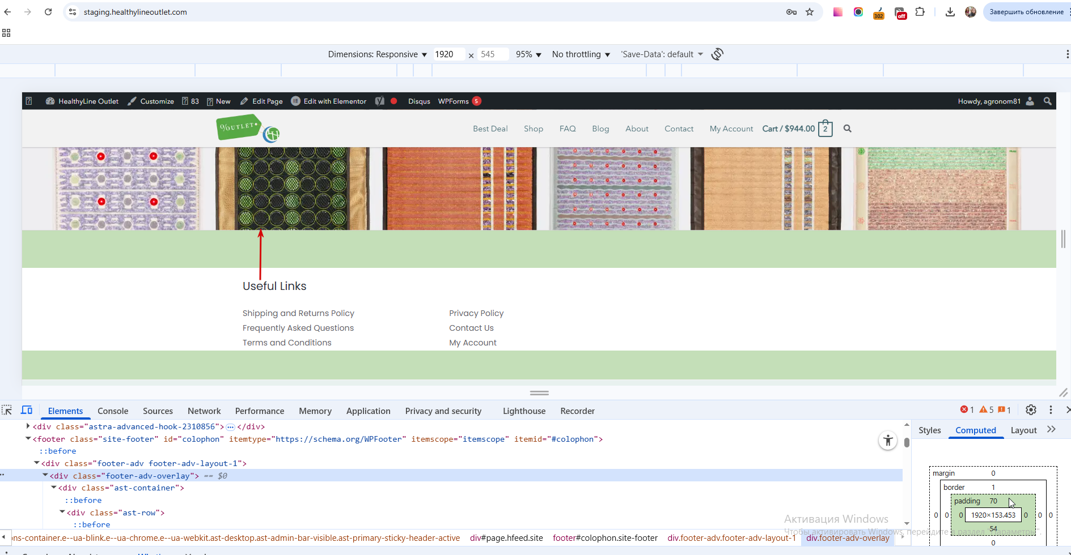Click the browser address bar URL
1071x555 pixels.
coord(136,12)
